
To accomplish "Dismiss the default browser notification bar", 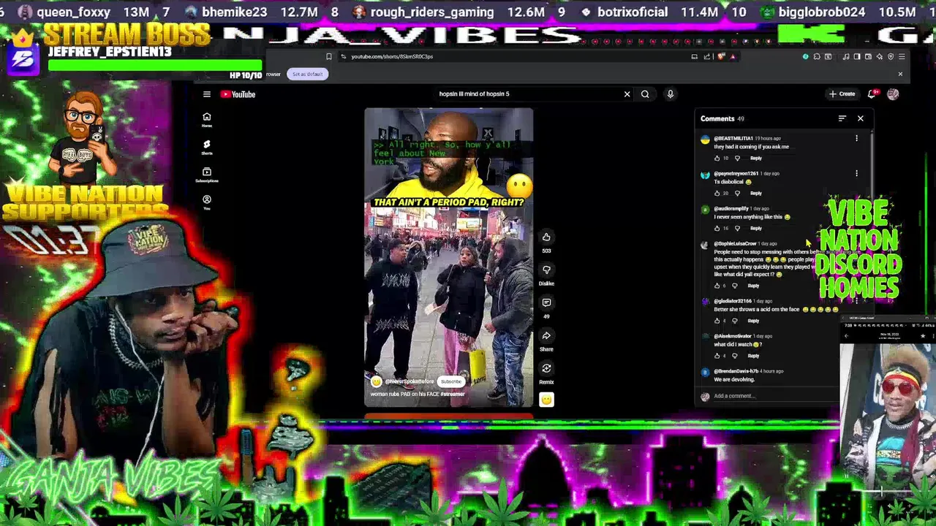I will [x=900, y=74].
